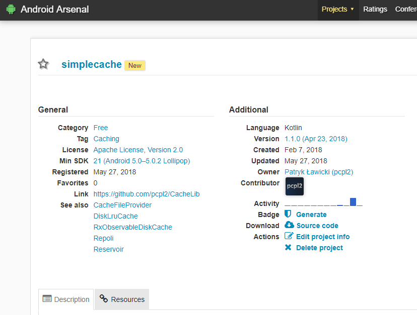Click the Free category link
The height and width of the screenshot is (315, 417).
click(101, 128)
